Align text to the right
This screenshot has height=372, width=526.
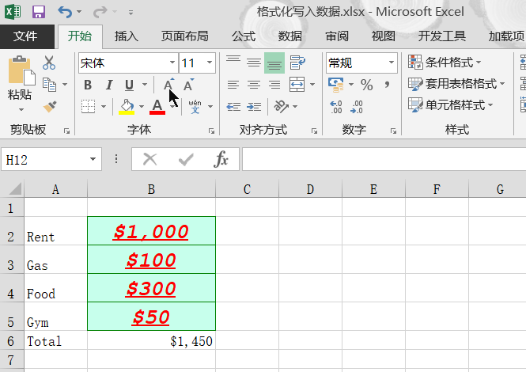click(x=274, y=85)
